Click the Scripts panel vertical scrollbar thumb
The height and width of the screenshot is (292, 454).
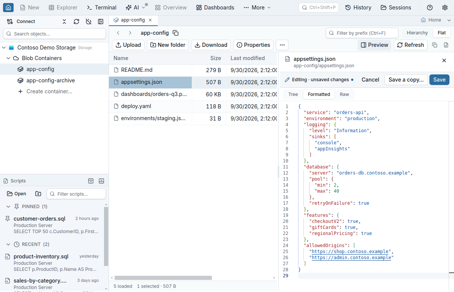(106, 236)
